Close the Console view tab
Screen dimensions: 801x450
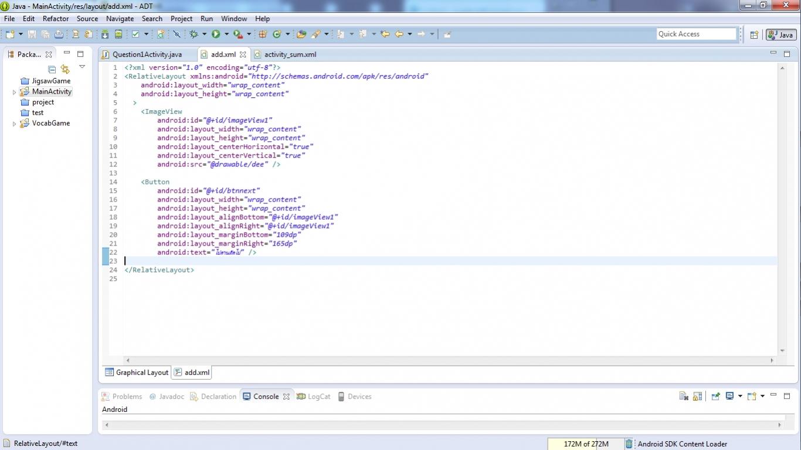click(286, 397)
